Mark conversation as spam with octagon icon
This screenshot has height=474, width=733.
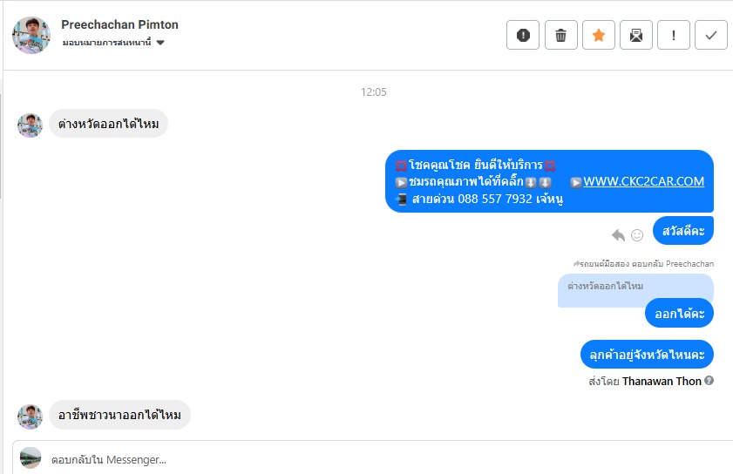[523, 35]
